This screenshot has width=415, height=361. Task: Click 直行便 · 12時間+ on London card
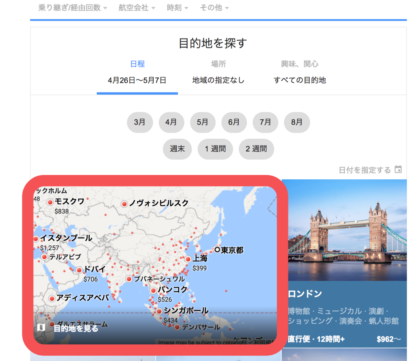316,339
